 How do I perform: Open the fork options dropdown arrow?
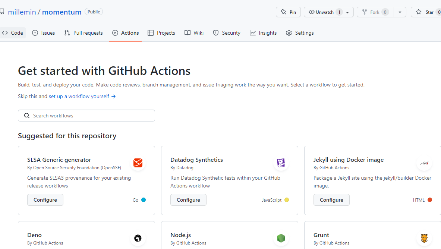click(x=400, y=12)
